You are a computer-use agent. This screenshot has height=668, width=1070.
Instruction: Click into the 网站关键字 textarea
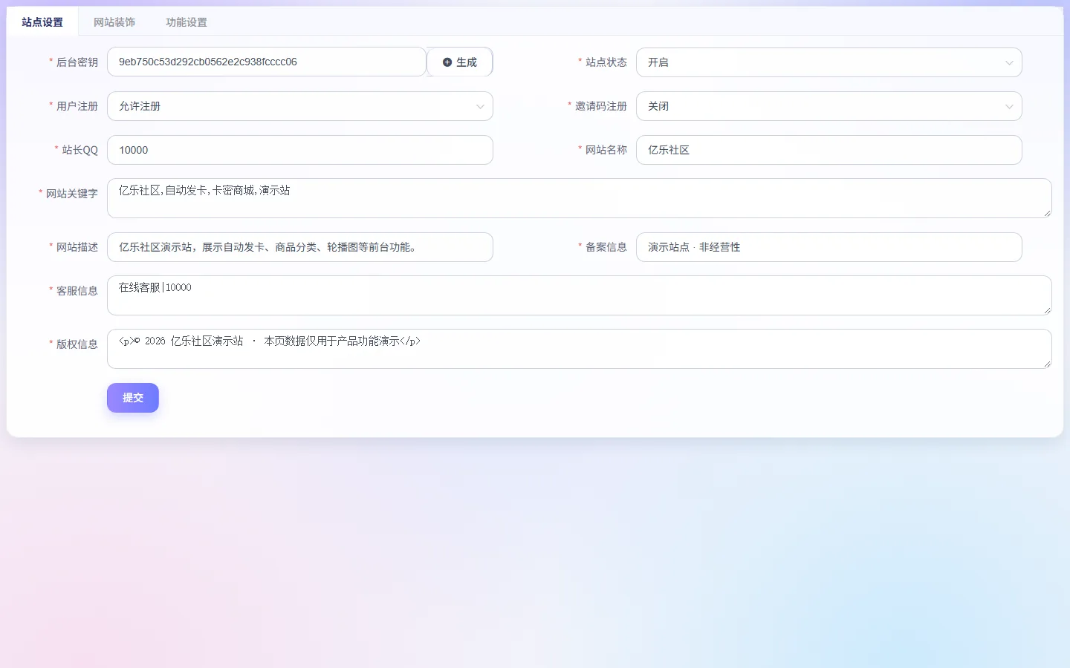point(580,198)
